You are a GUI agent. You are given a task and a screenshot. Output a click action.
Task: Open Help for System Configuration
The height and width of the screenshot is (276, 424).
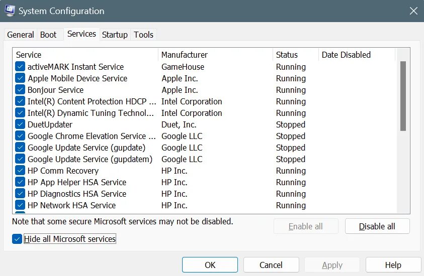393,265
